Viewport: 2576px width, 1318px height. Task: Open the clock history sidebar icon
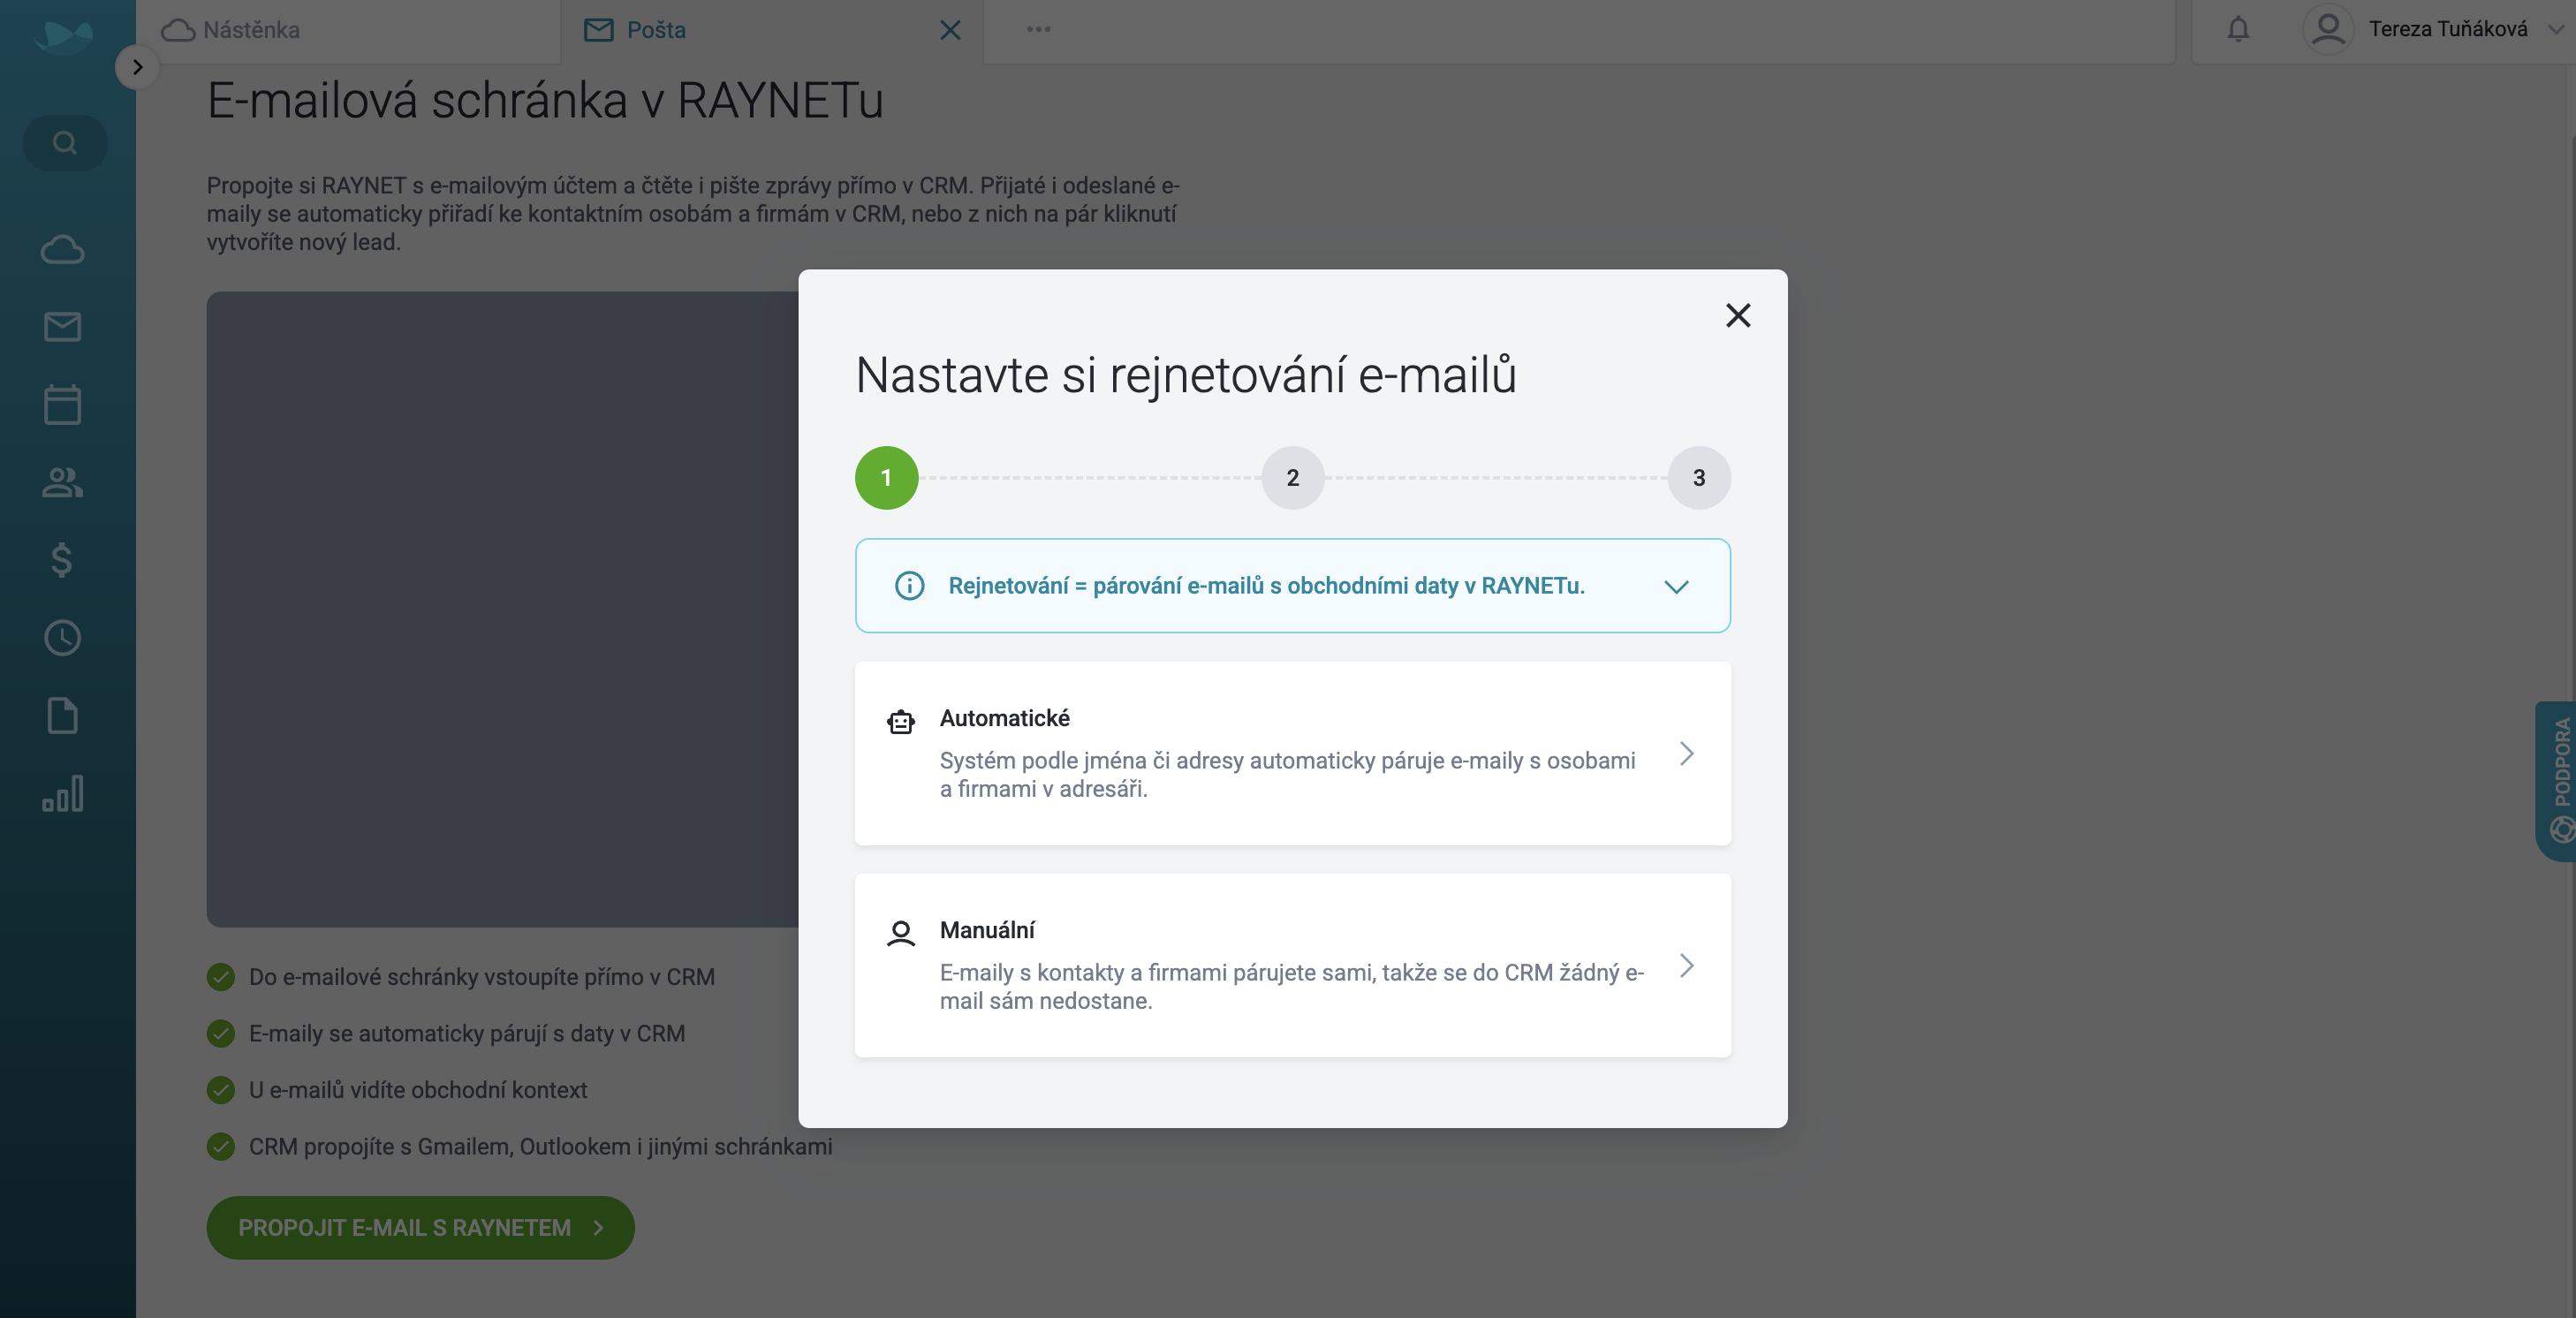[x=62, y=638]
